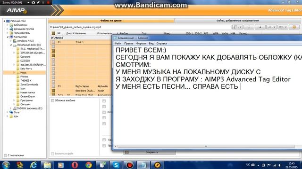
Task: Toggle the second tag field checkbox beside cover panel
Action: pos(104,107)
